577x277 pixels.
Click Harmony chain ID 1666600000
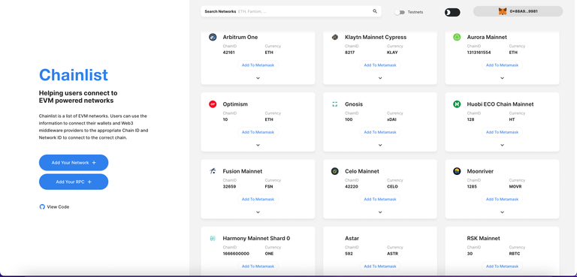(236, 254)
